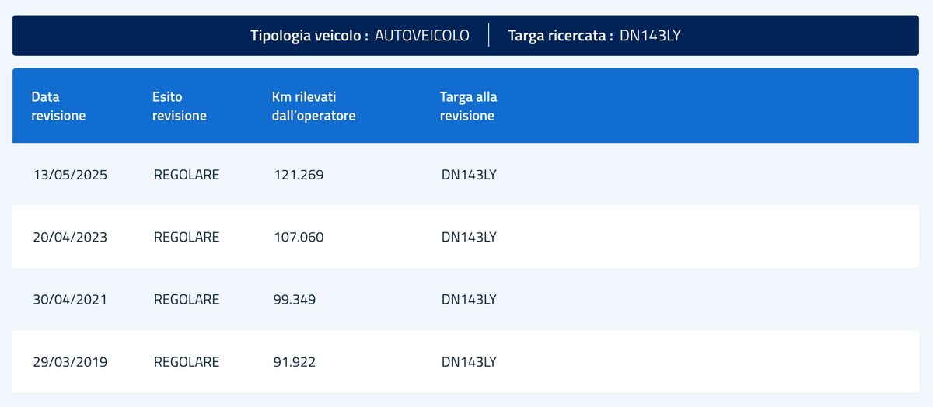Select REGOLARE in the 29/03/2019 row
Screen dimensions: 933x407
pyautogui.click(x=187, y=361)
